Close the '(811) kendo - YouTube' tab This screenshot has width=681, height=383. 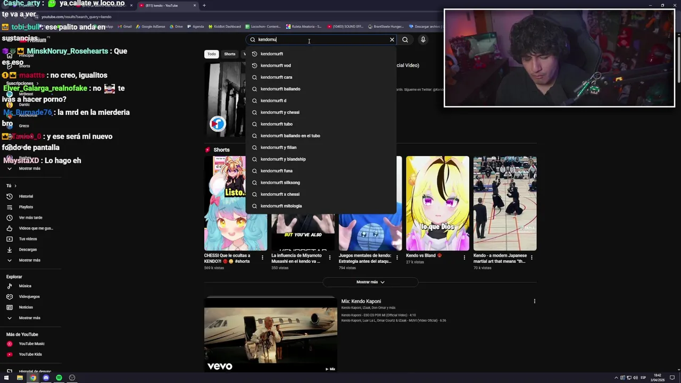195,5
